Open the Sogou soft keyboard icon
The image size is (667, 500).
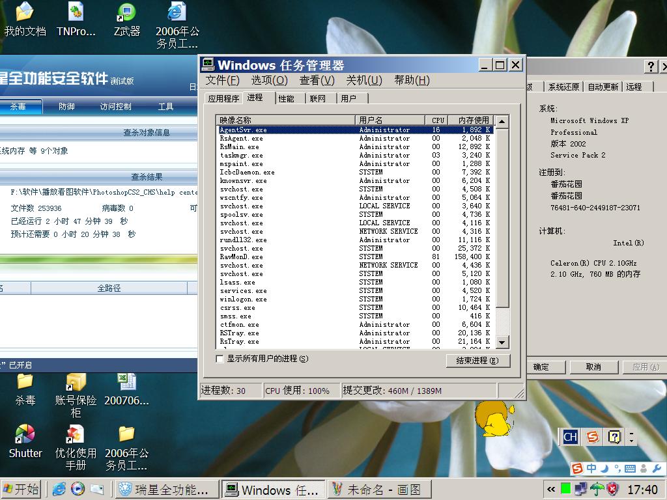630,469
